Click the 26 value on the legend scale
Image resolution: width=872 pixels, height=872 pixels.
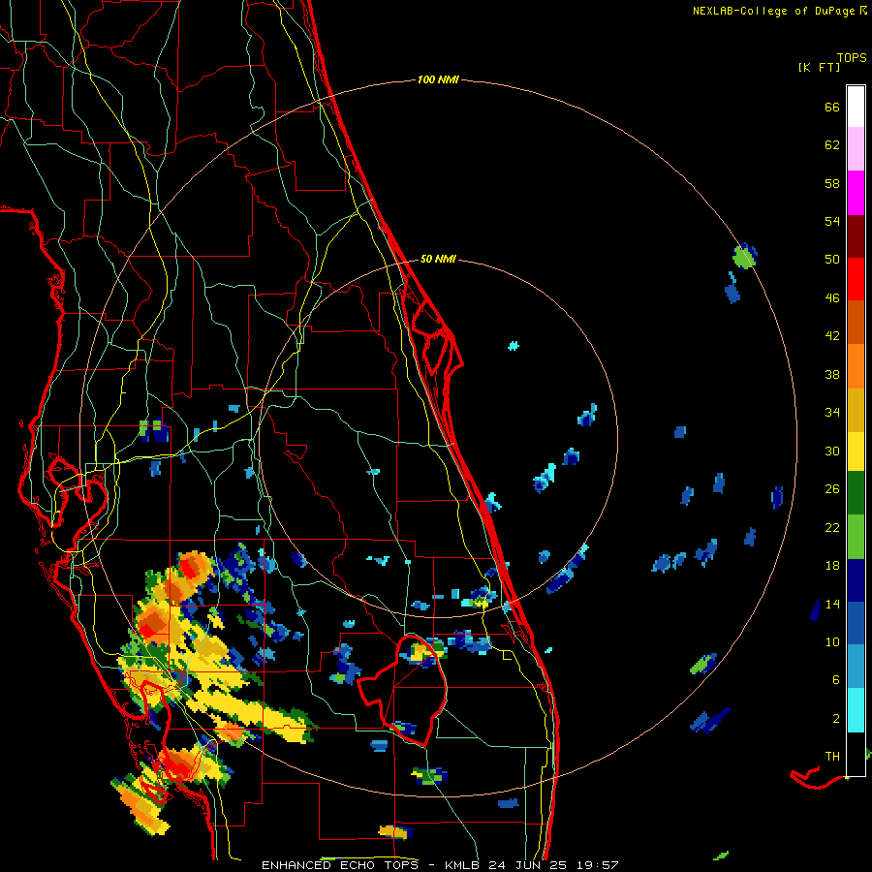[832, 489]
